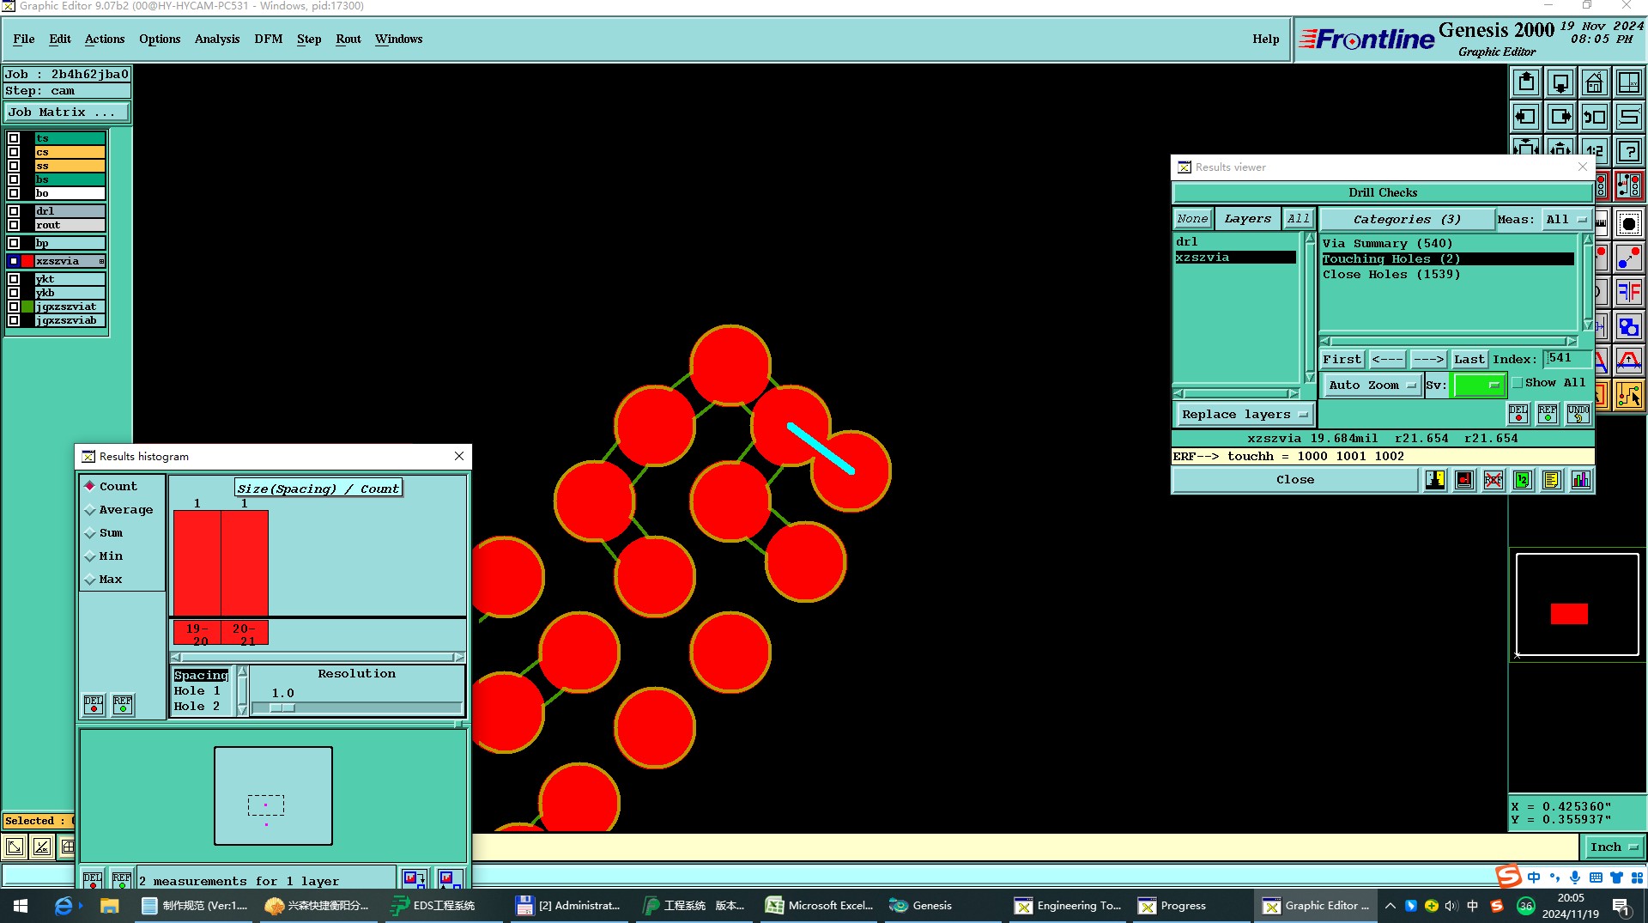Click bottom-left zoom window tool icon
Viewport: 1648px width, 923px height.
pos(15,847)
